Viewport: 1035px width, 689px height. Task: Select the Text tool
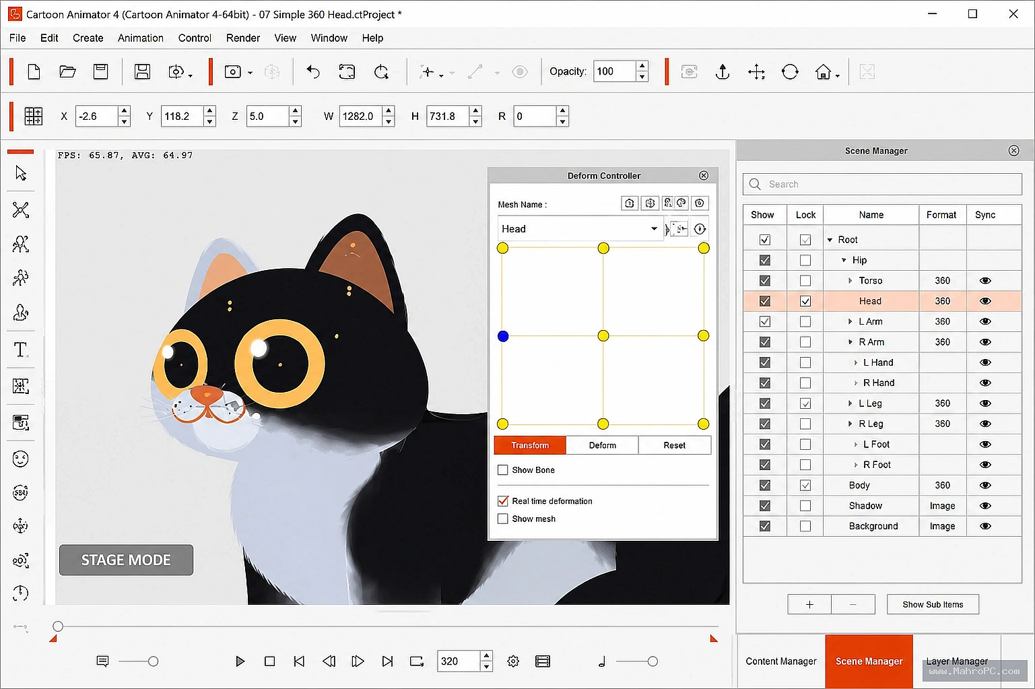[x=21, y=350]
